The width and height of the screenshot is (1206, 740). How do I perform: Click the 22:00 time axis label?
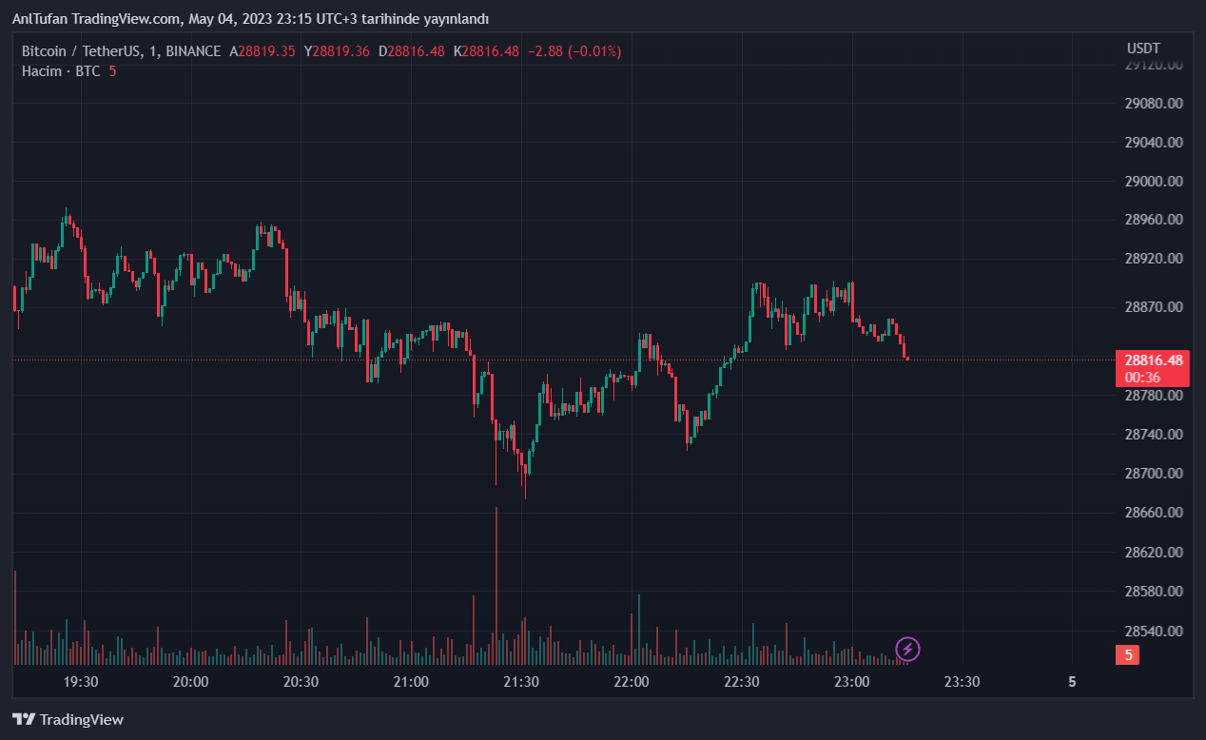click(x=632, y=681)
